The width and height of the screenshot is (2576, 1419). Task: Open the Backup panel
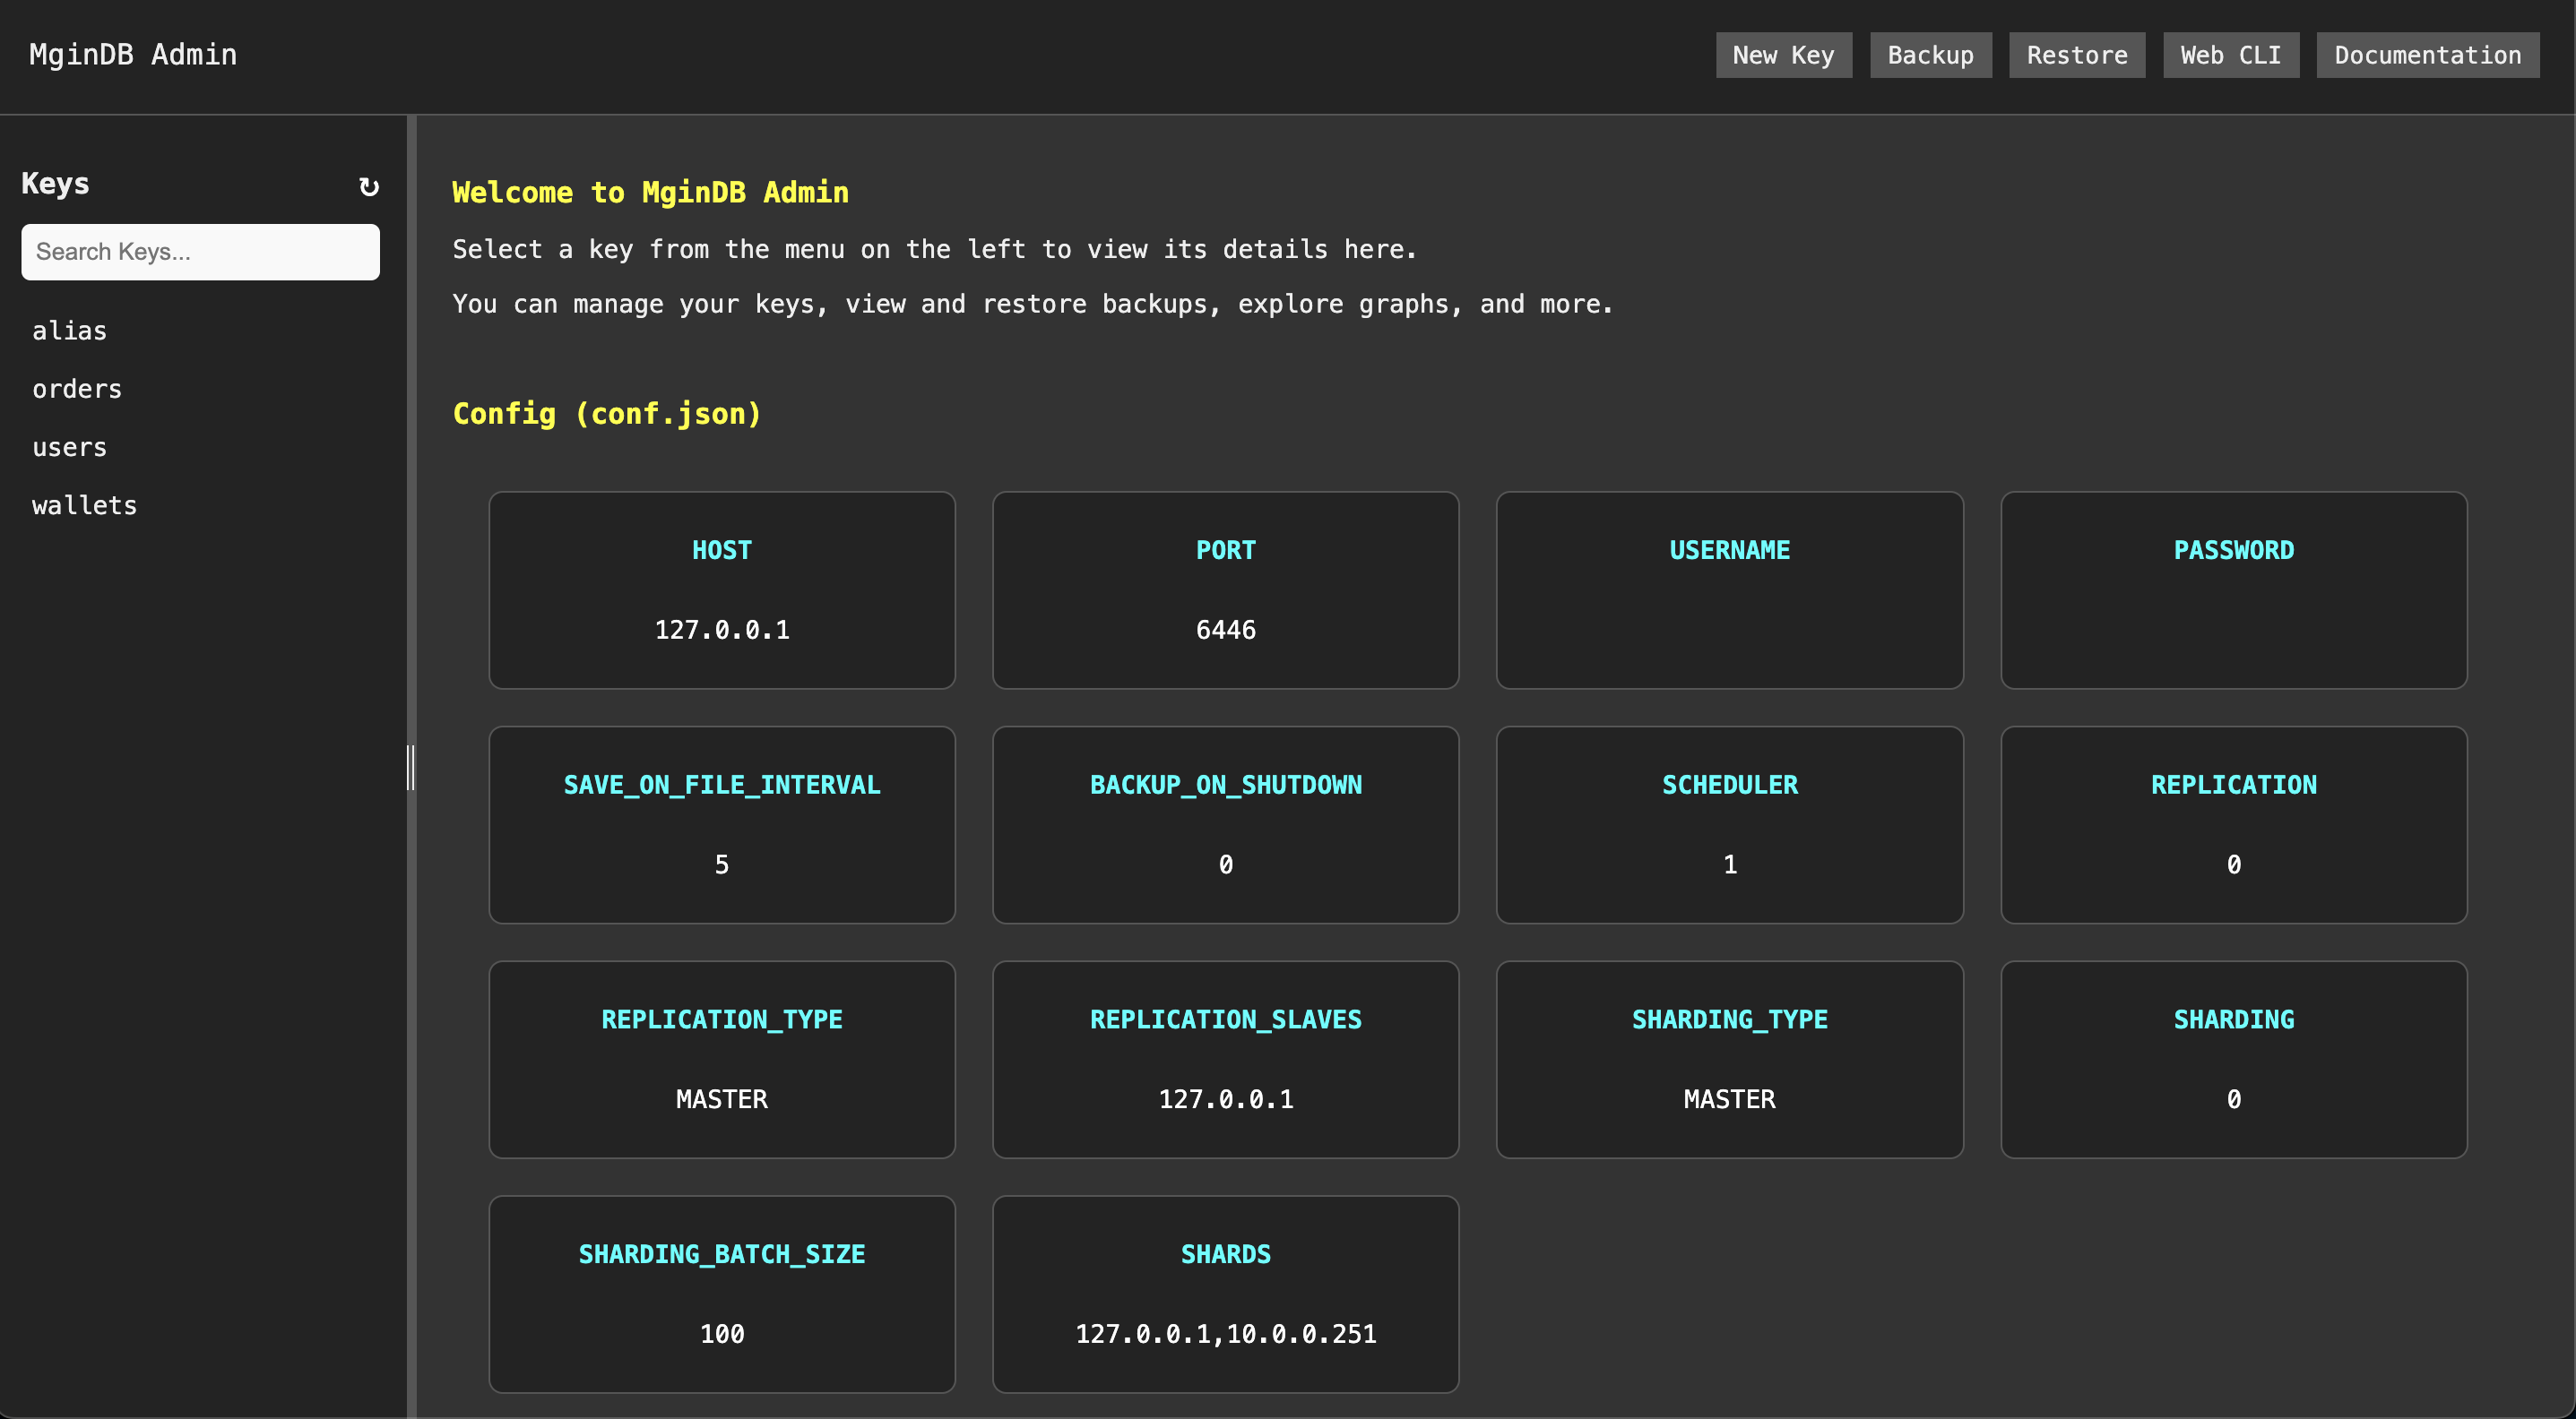point(1930,53)
